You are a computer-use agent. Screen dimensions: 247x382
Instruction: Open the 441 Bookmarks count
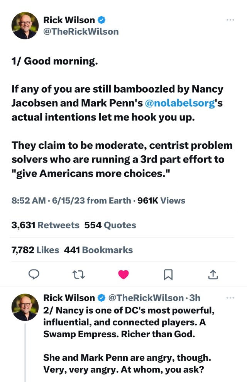click(98, 250)
